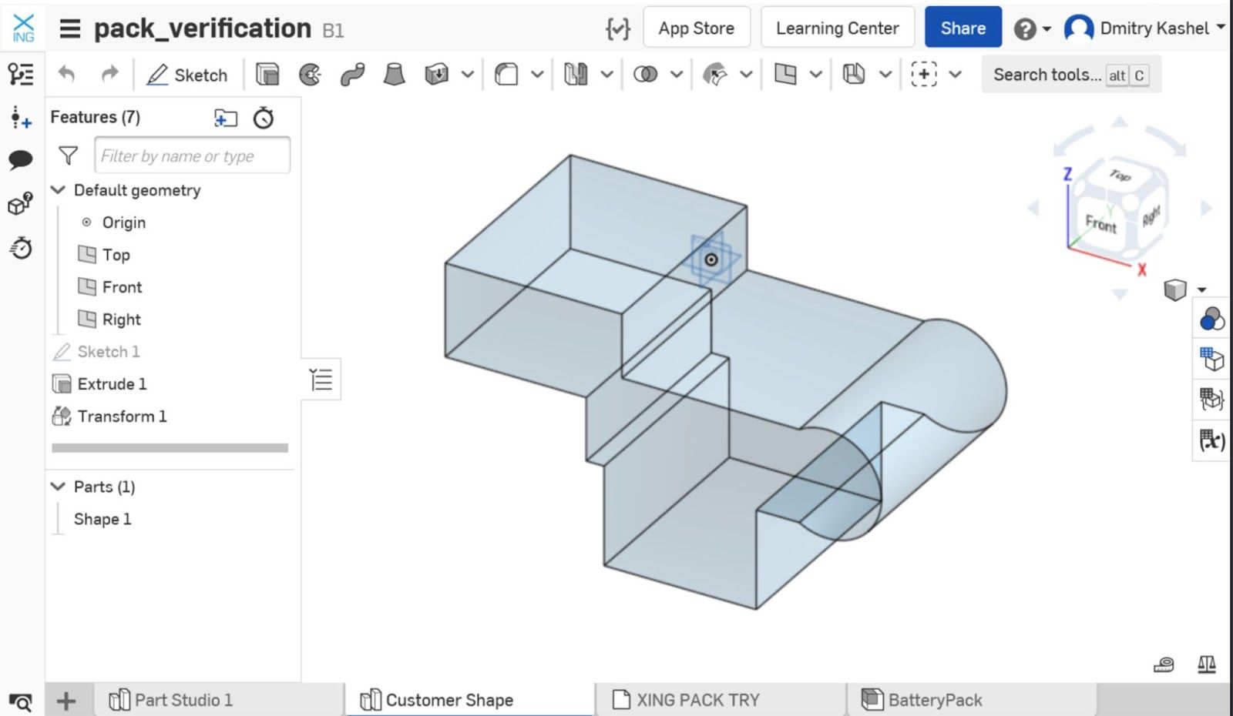Click the Filter by name or type field
The height and width of the screenshot is (716, 1233).
tap(192, 156)
